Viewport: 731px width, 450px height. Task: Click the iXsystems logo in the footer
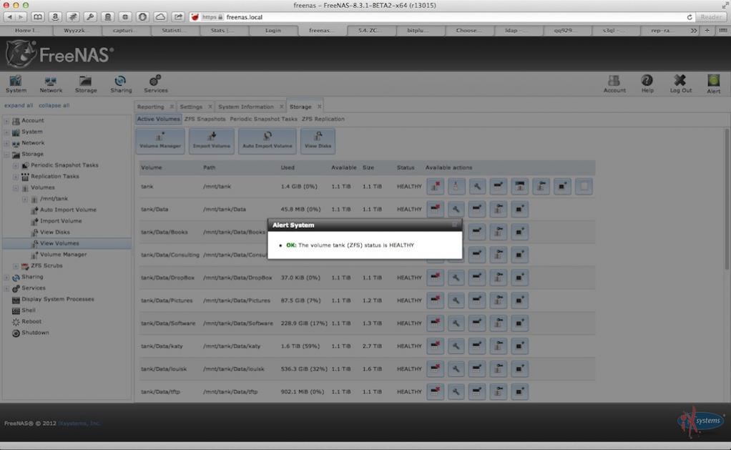700,421
